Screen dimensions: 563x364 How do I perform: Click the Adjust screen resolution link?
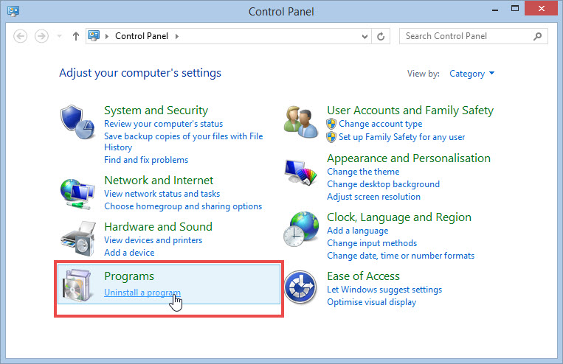pos(373,197)
